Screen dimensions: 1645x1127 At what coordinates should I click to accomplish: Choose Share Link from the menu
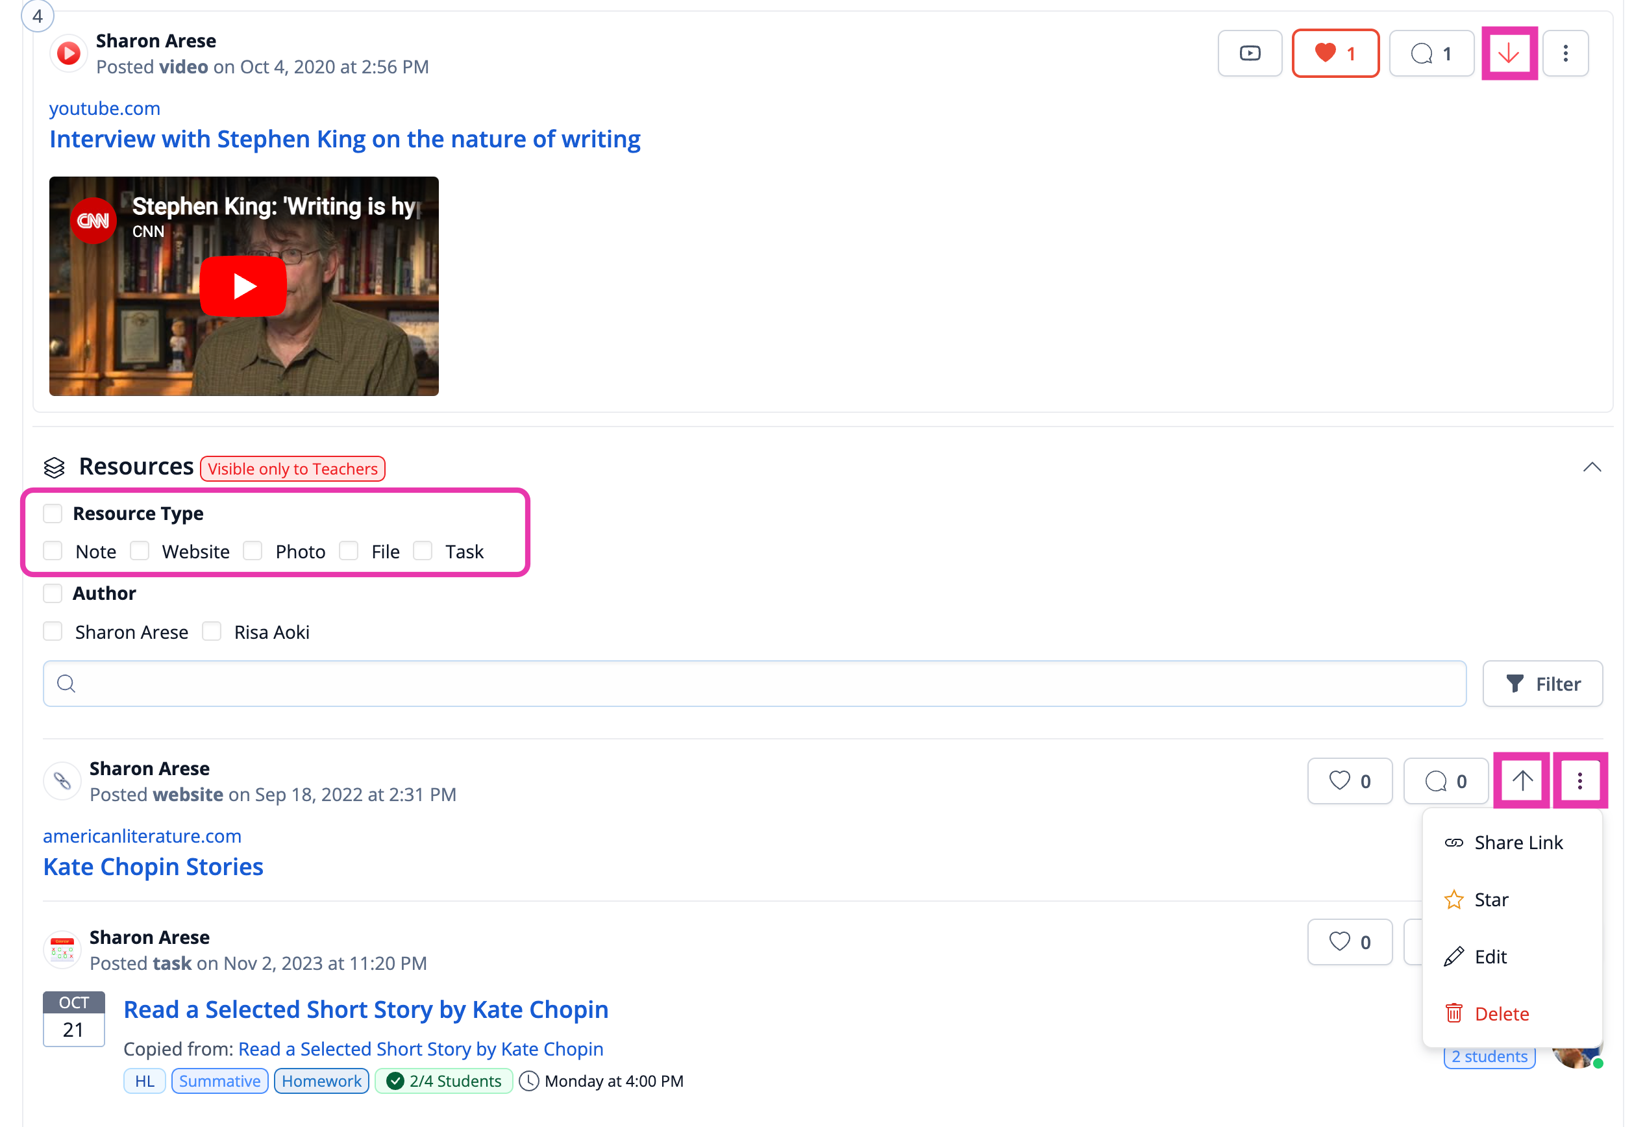pos(1512,843)
